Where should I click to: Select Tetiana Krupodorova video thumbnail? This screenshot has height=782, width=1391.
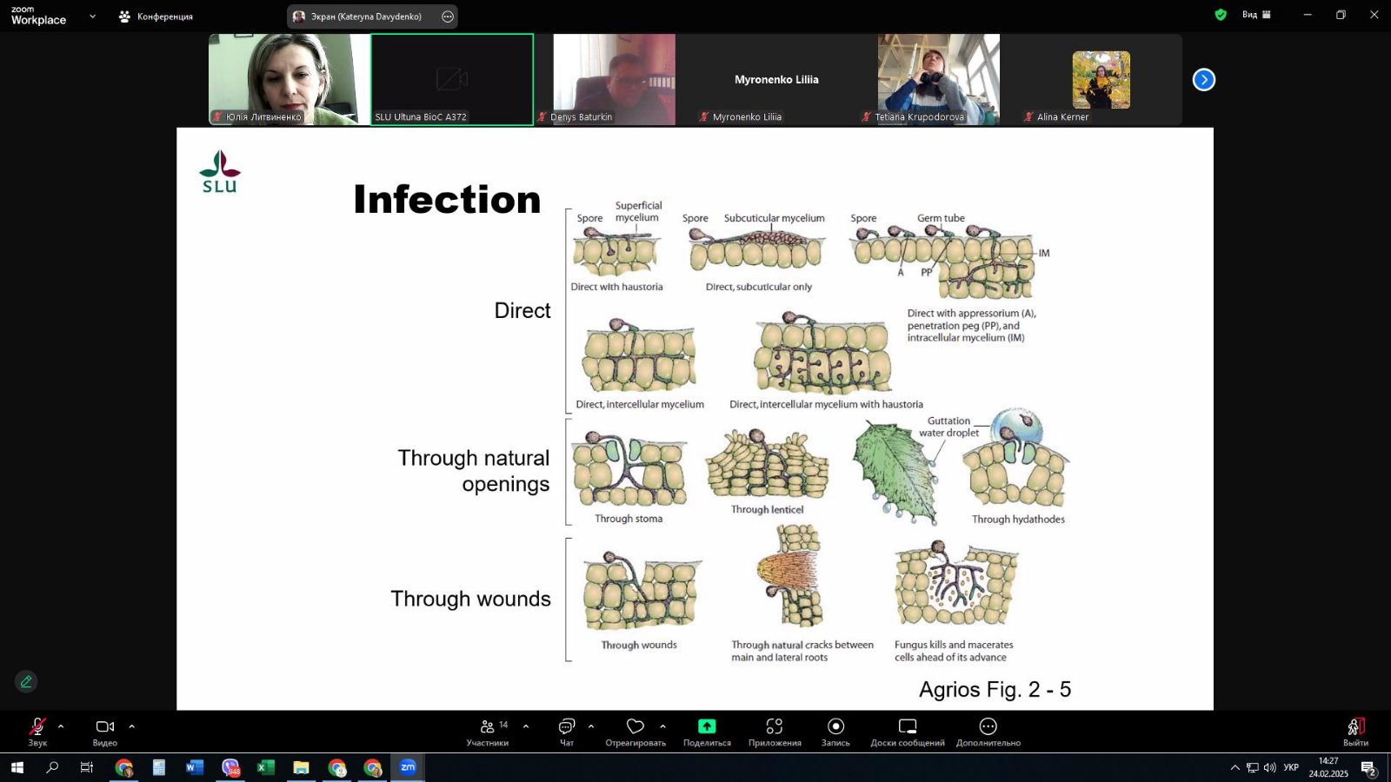[939, 79]
